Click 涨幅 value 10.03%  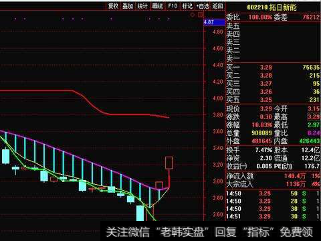[262, 125]
